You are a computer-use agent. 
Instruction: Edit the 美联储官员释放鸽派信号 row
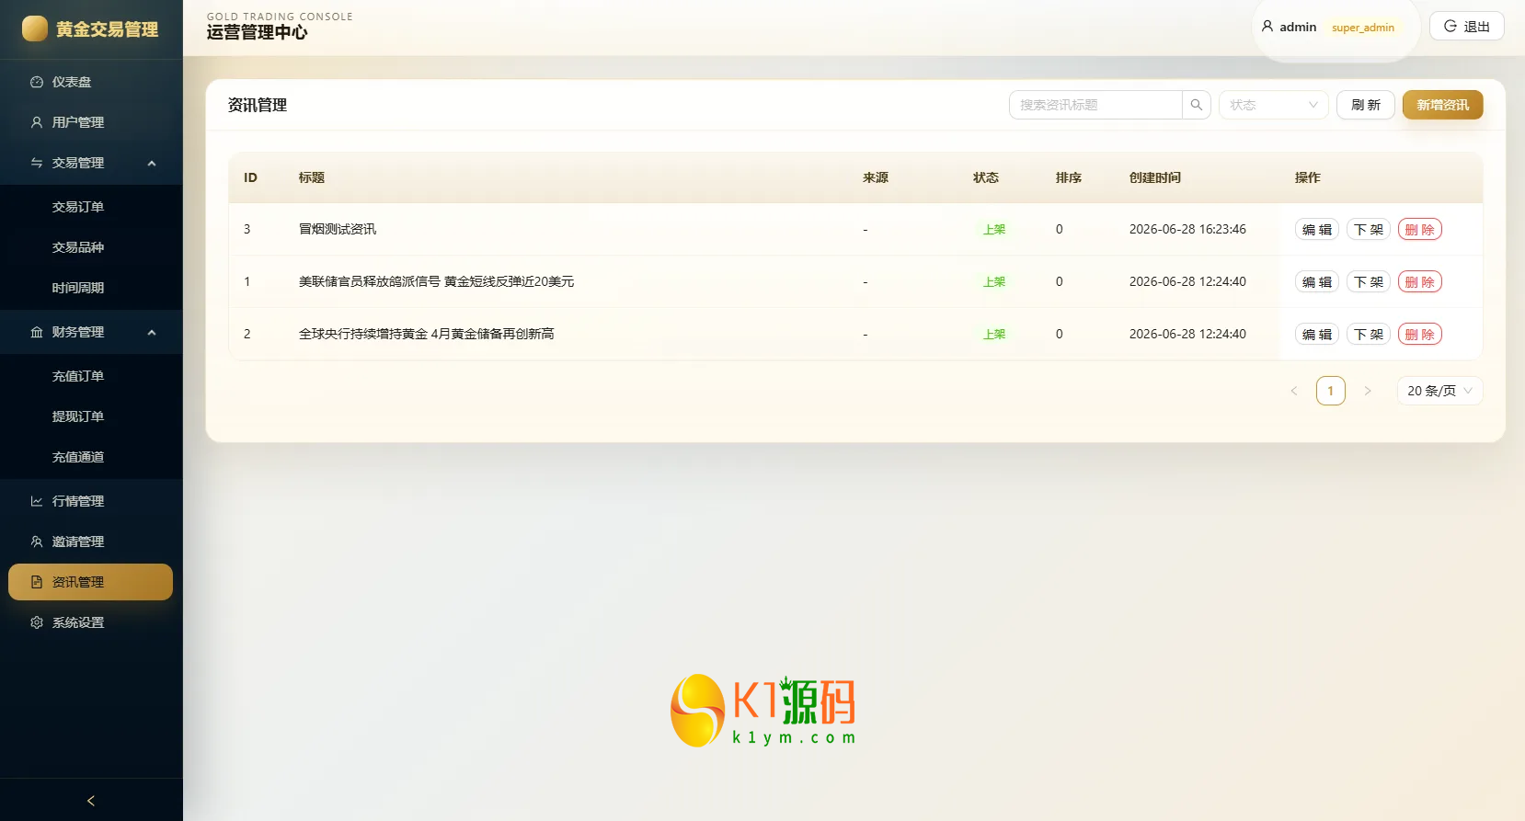(1317, 282)
